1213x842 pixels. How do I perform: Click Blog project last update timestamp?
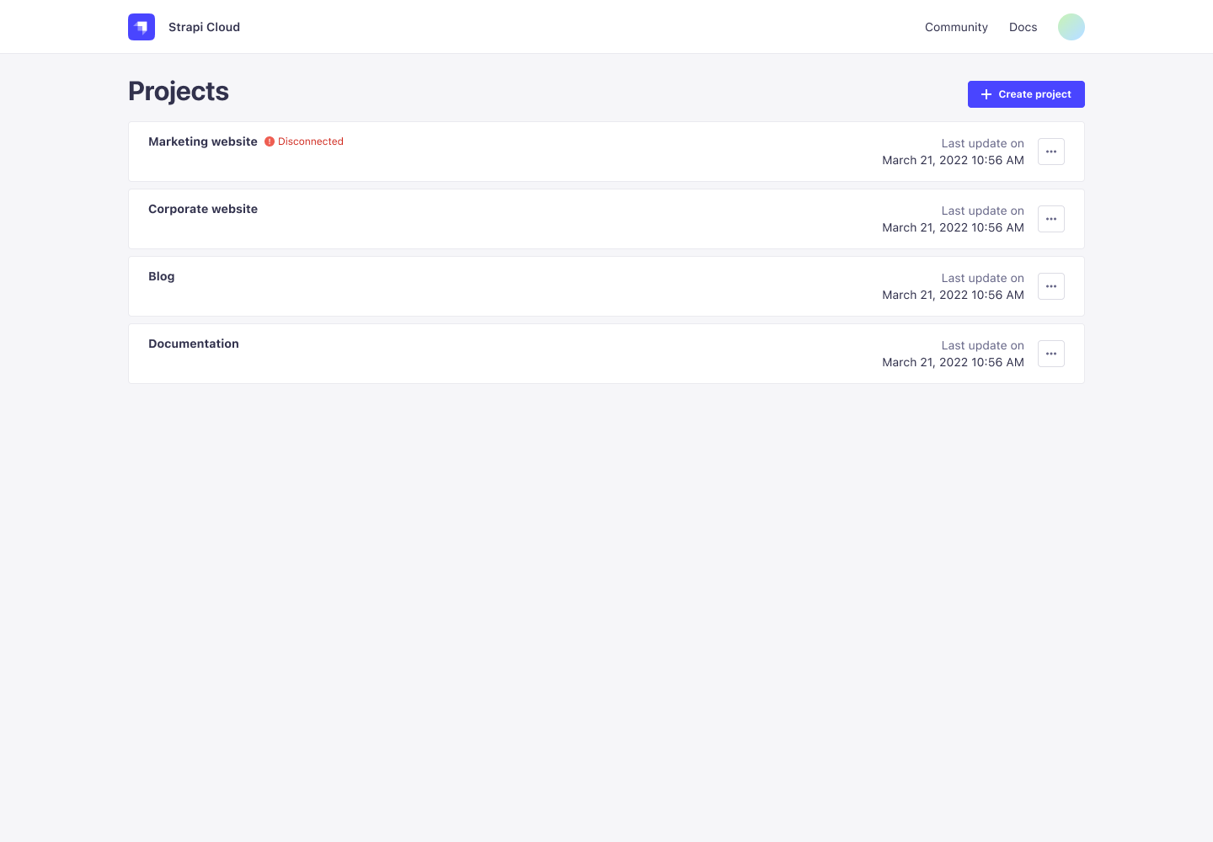click(x=953, y=295)
